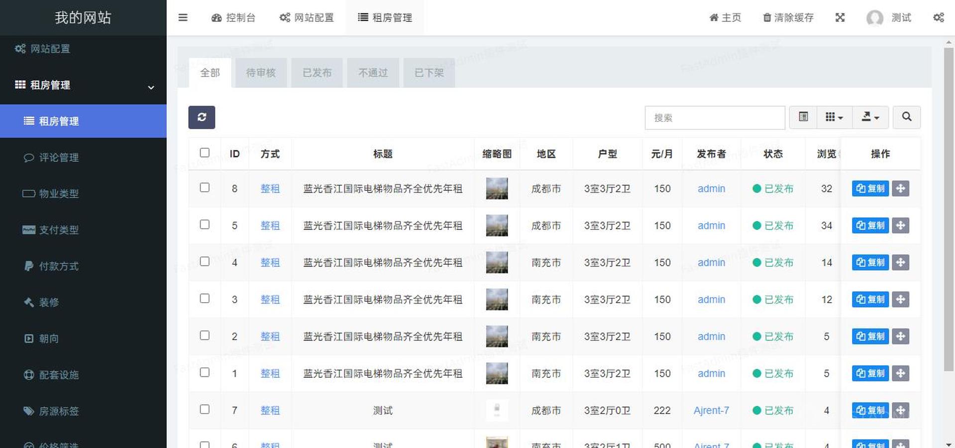Open publisher Ajrent-7 link in row 7
Screen dimensions: 955x448
[711, 410]
